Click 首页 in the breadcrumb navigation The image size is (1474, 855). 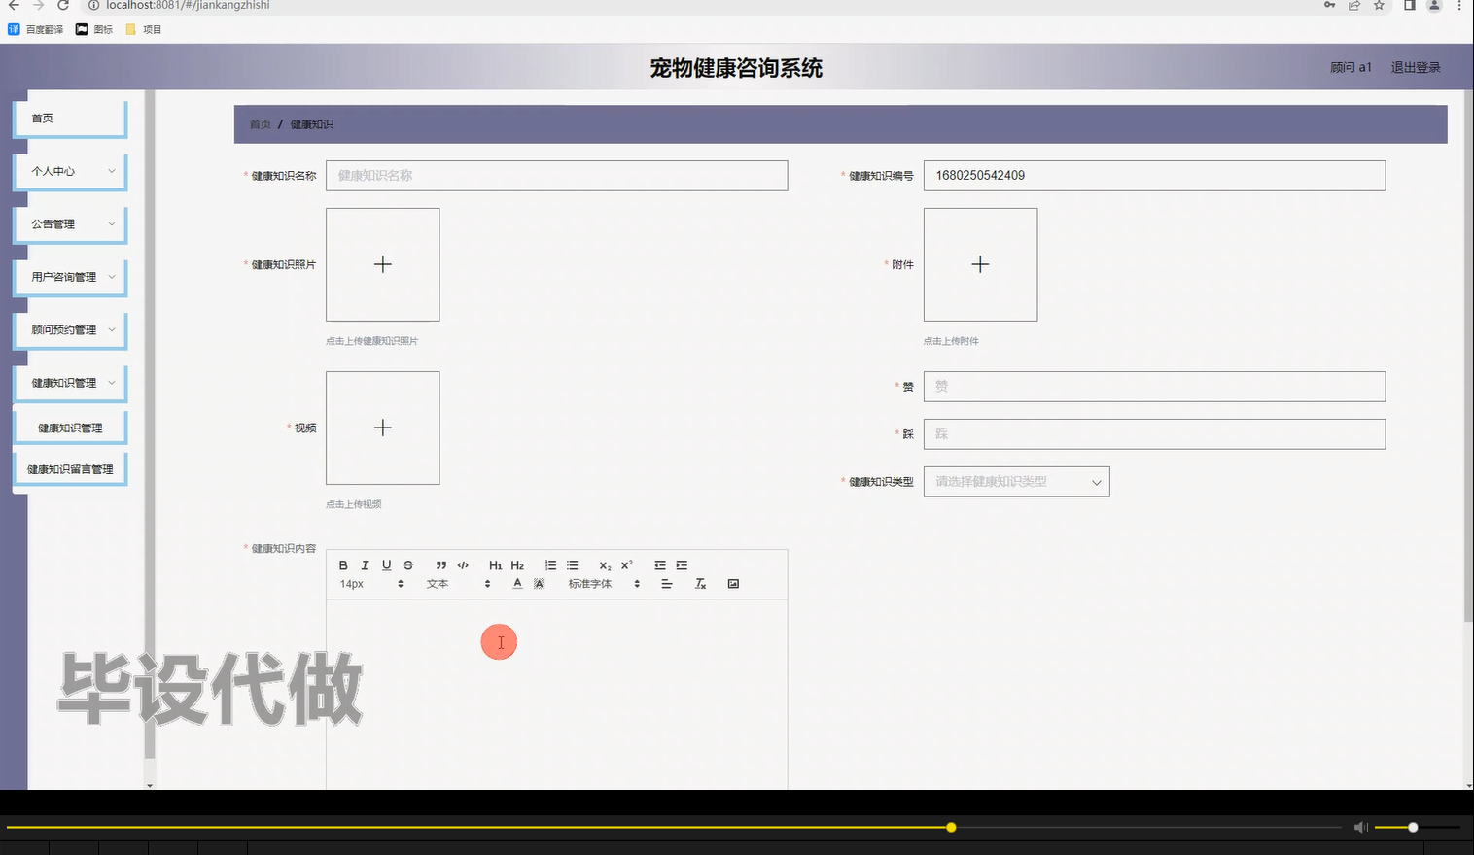click(x=259, y=124)
